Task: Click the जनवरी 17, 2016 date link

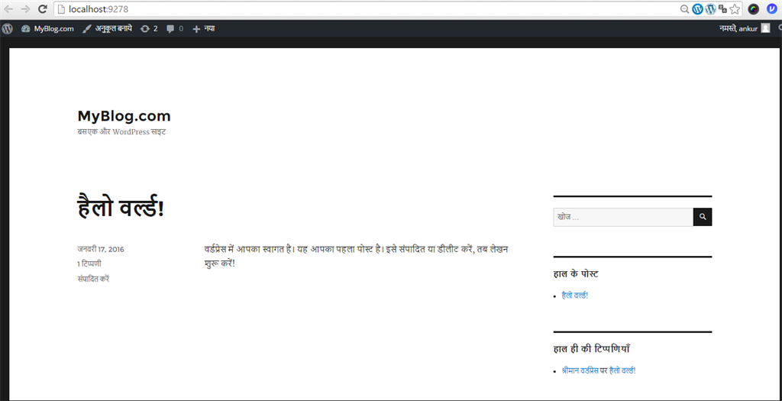Action: [x=101, y=249]
